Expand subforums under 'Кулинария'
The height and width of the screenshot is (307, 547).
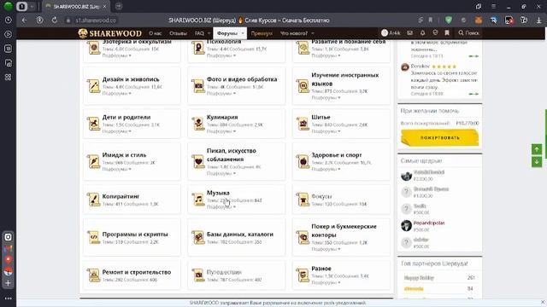221,131
